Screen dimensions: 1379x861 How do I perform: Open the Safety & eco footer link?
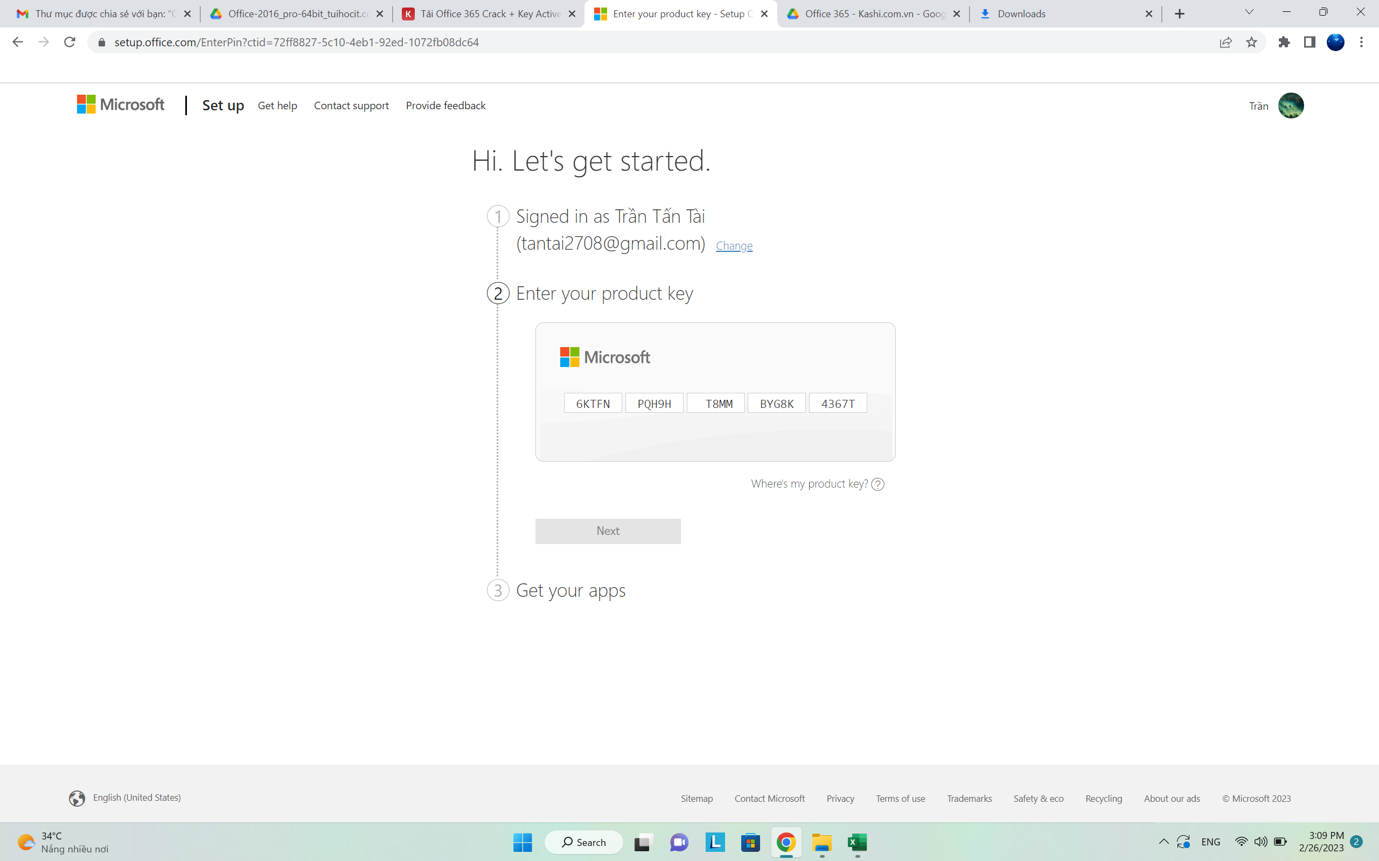1038,799
